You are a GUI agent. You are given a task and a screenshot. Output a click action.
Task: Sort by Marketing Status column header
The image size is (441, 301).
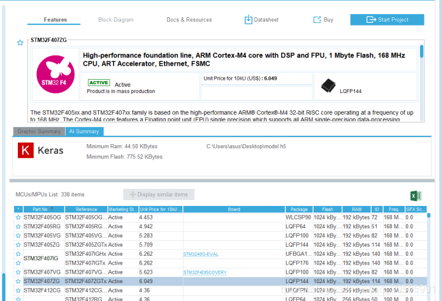tap(123, 209)
